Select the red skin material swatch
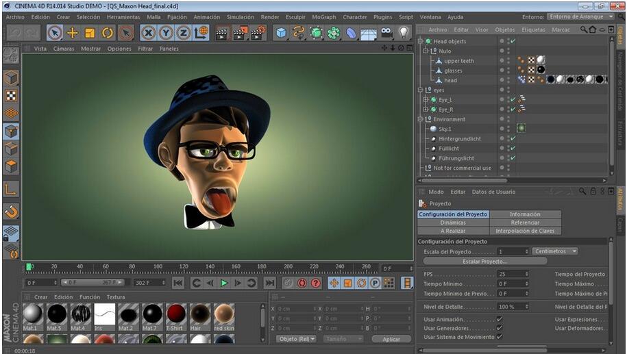 pyautogui.click(x=223, y=314)
